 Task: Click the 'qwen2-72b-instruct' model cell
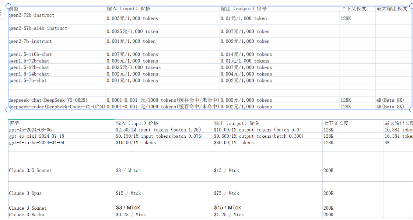[32, 15]
